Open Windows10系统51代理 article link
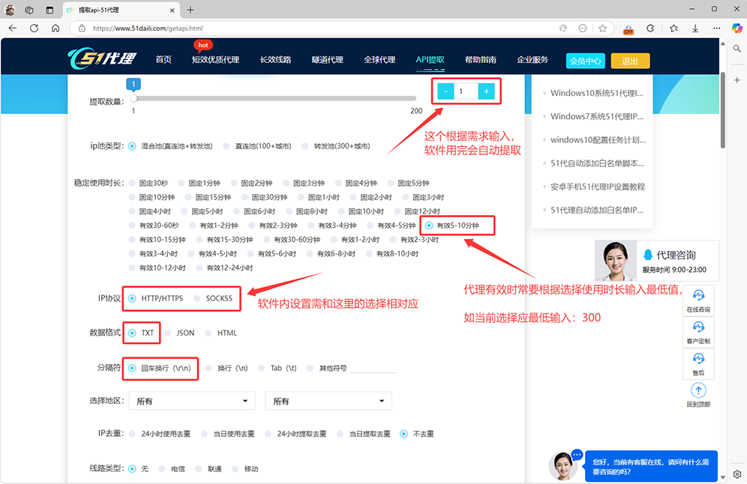747x484 pixels. pyautogui.click(x=597, y=93)
